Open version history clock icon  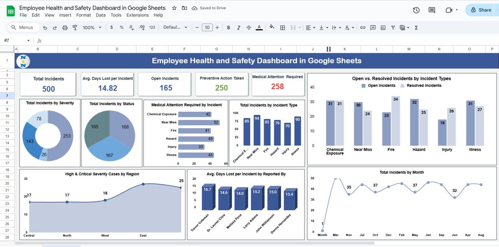click(x=416, y=10)
